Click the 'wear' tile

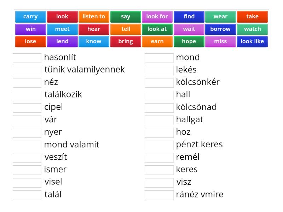(x=221, y=16)
